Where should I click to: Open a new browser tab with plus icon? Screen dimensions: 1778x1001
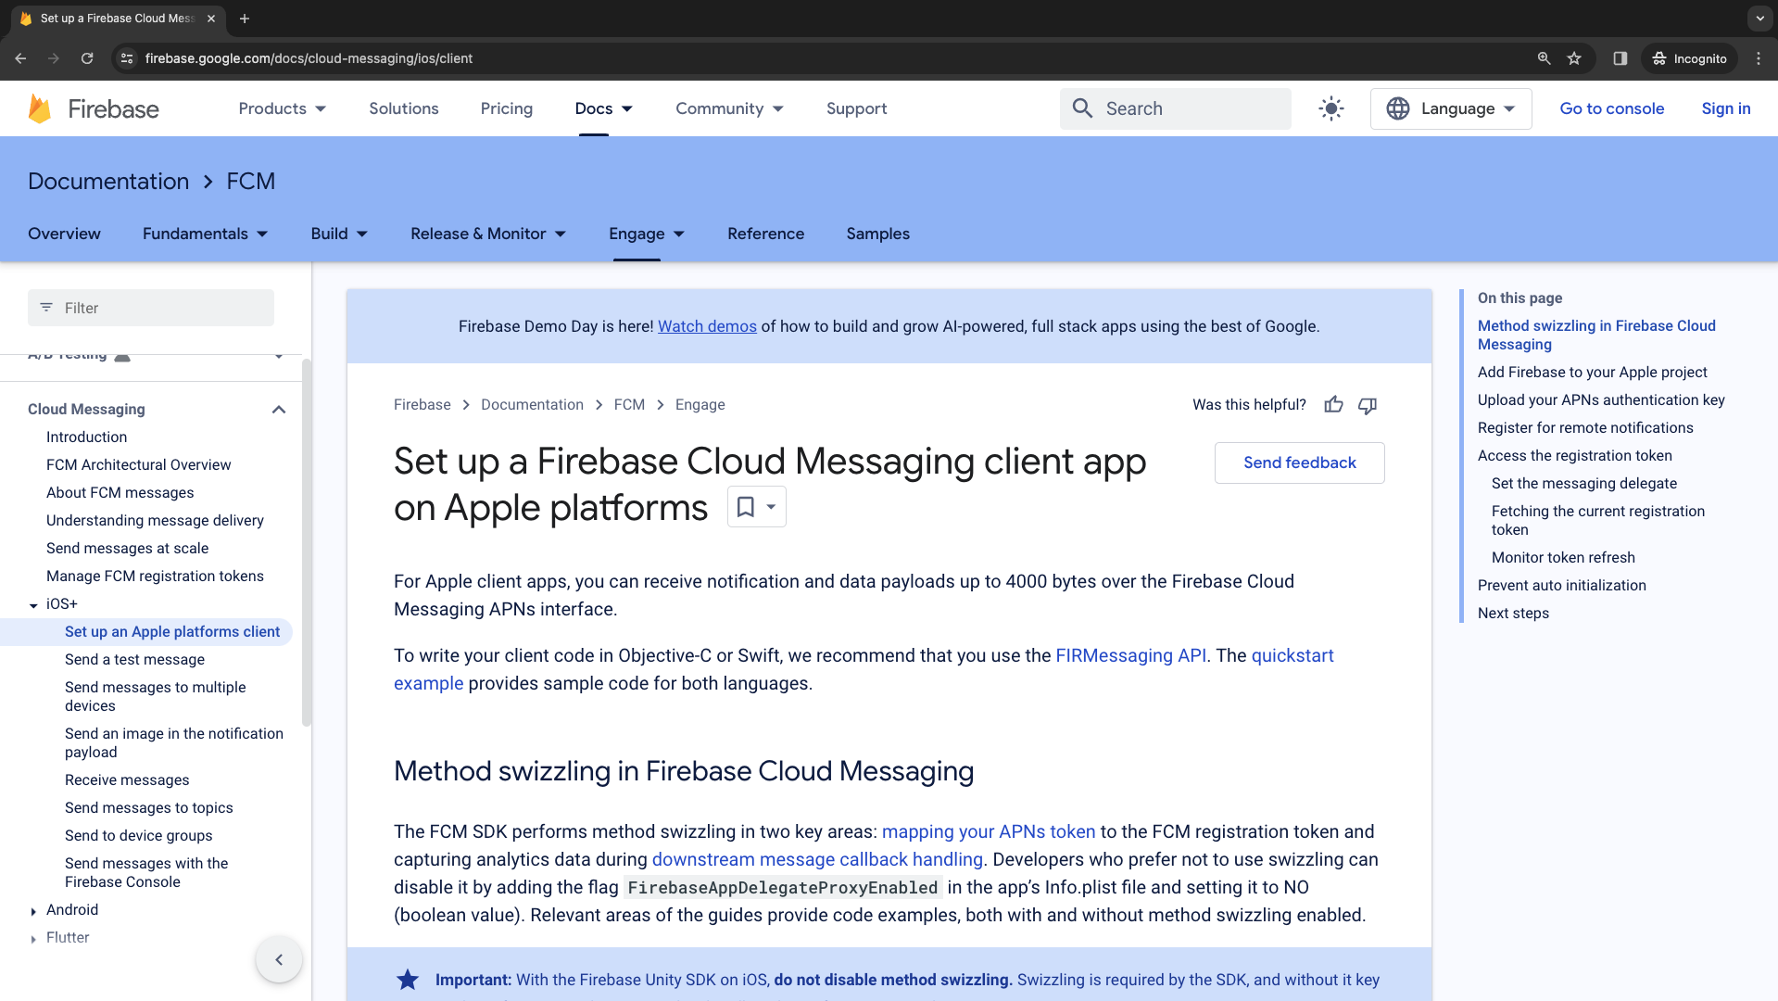pos(245,19)
